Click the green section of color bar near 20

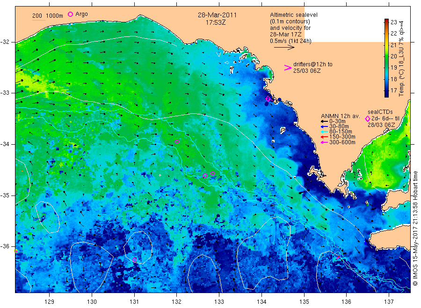click(x=386, y=56)
